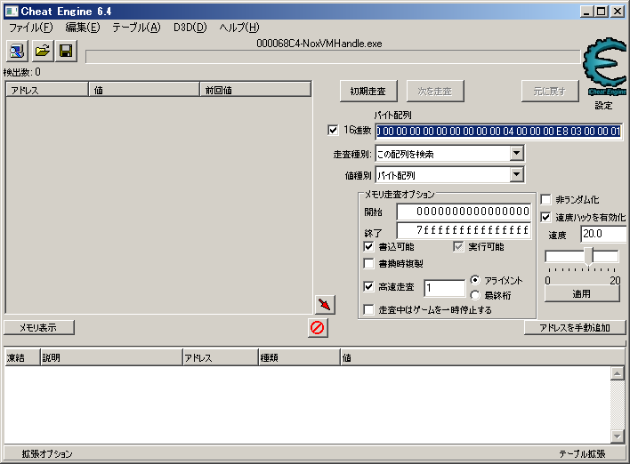Click the 検出数: 0 found count text
Image resolution: width=630 pixels, height=464 pixels.
point(22,72)
